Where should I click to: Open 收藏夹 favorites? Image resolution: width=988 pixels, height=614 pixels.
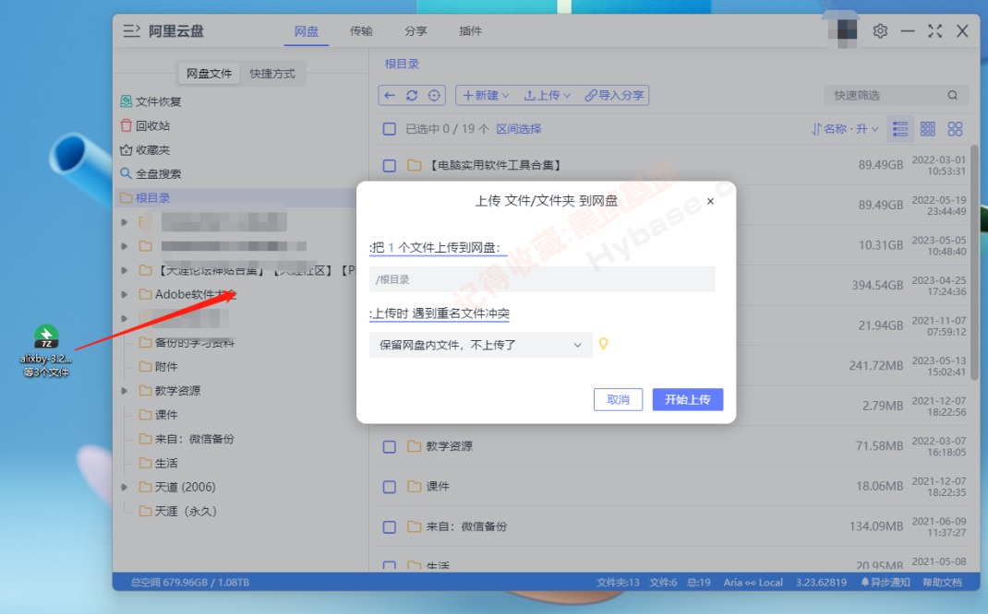(145, 149)
